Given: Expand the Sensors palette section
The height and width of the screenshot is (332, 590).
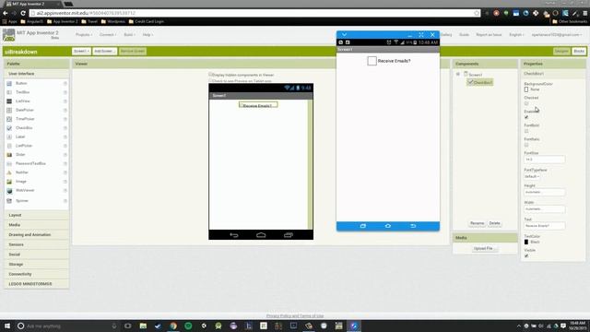Looking at the screenshot, I should [x=37, y=244].
